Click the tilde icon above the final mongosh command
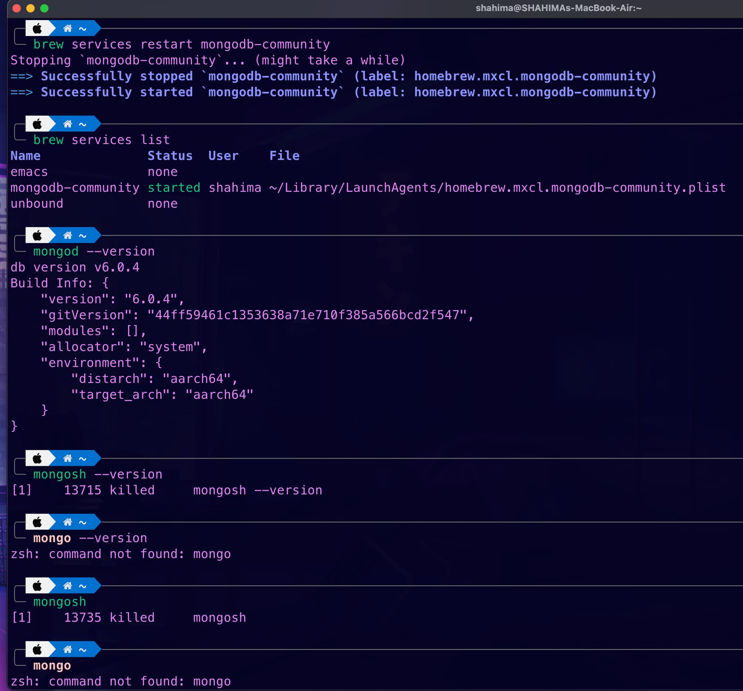The width and height of the screenshot is (743, 691). 82,585
